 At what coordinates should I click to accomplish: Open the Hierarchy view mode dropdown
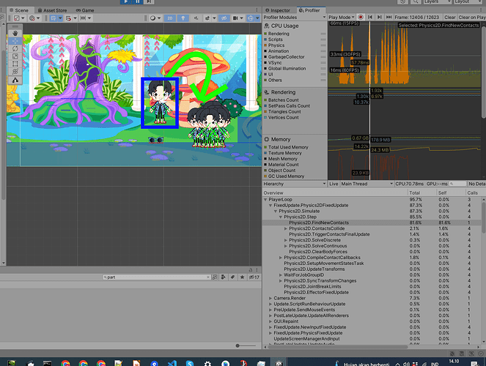[294, 184]
